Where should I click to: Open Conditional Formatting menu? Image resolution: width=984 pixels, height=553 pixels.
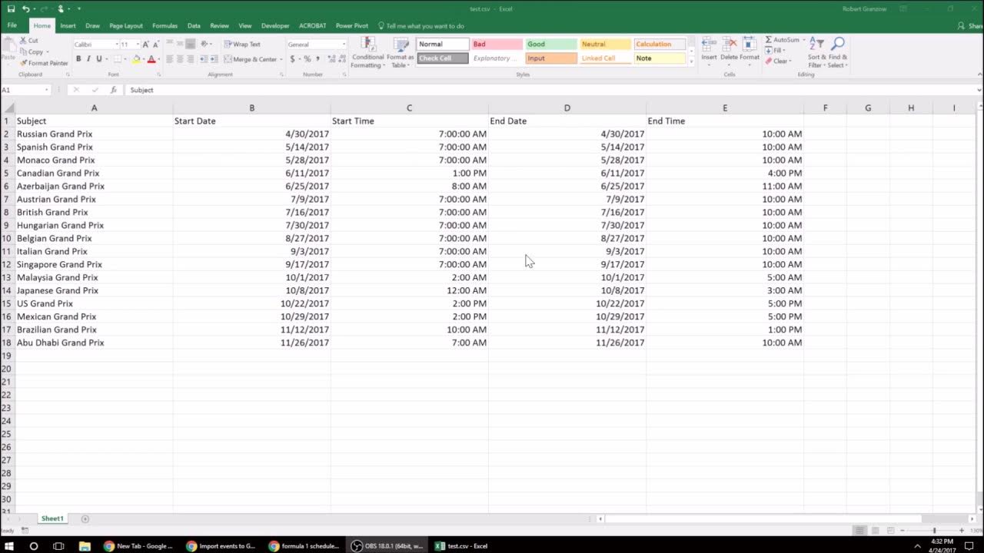(x=367, y=52)
